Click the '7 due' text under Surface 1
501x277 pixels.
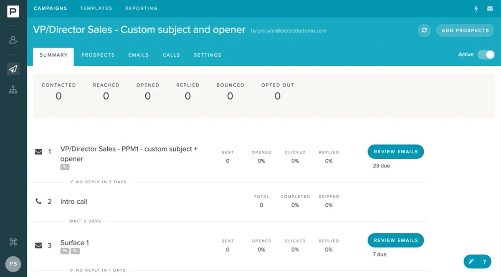coord(380,254)
